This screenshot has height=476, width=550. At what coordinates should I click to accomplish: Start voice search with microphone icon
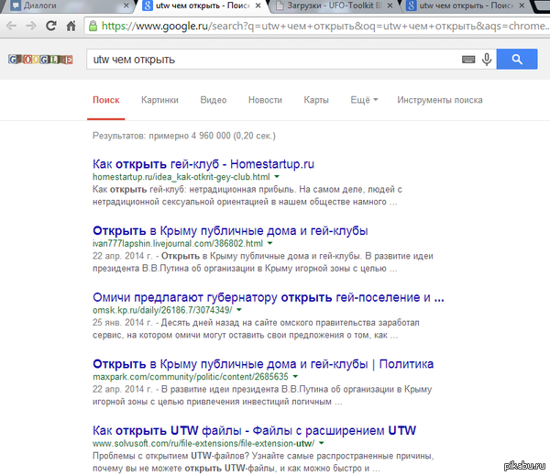(x=487, y=60)
